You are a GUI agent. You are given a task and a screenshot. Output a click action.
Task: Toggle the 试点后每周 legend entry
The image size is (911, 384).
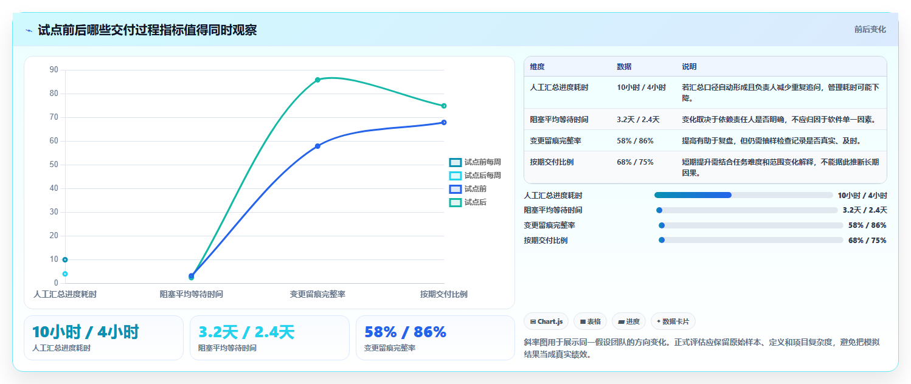475,176
